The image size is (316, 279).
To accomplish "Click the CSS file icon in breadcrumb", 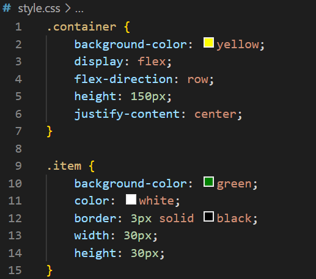I will (x=7, y=8).
